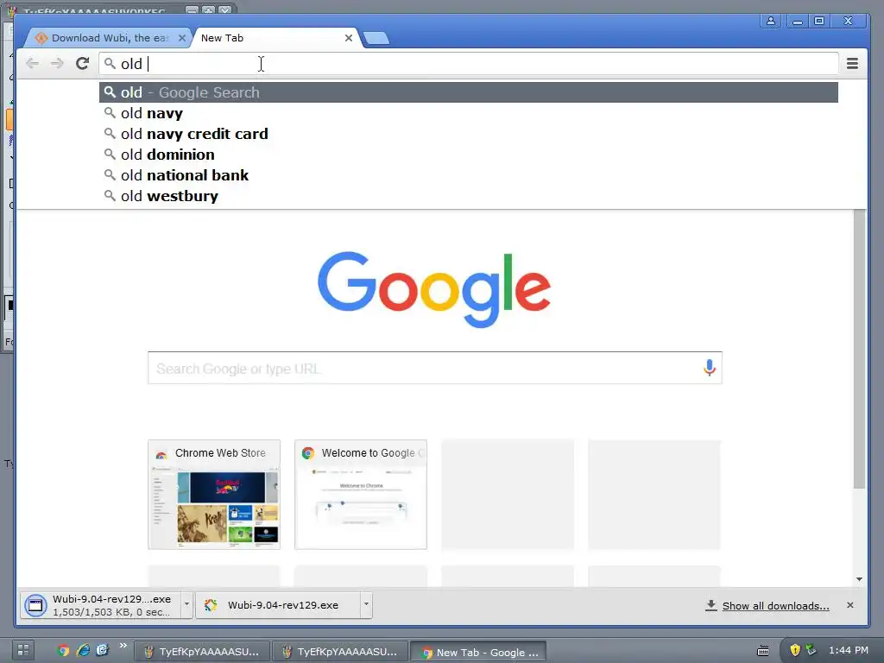This screenshot has width=884, height=663.
Task: Expand the quick launch overflow chevron
Action: click(x=123, y=646)
